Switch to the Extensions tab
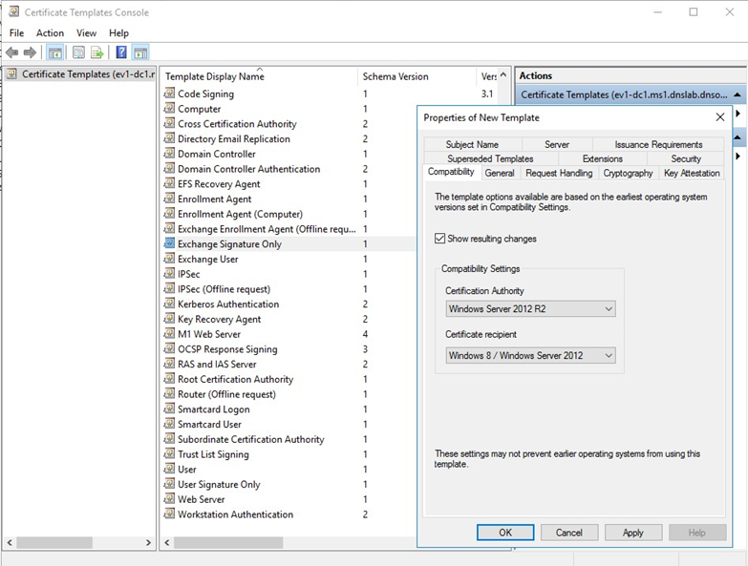The image size is (748, 566). point(603,158)
